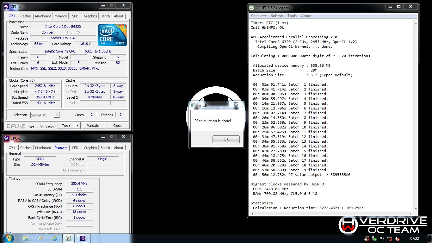
Task: Open the Action Center flag icon
Action: pos(382,239)
